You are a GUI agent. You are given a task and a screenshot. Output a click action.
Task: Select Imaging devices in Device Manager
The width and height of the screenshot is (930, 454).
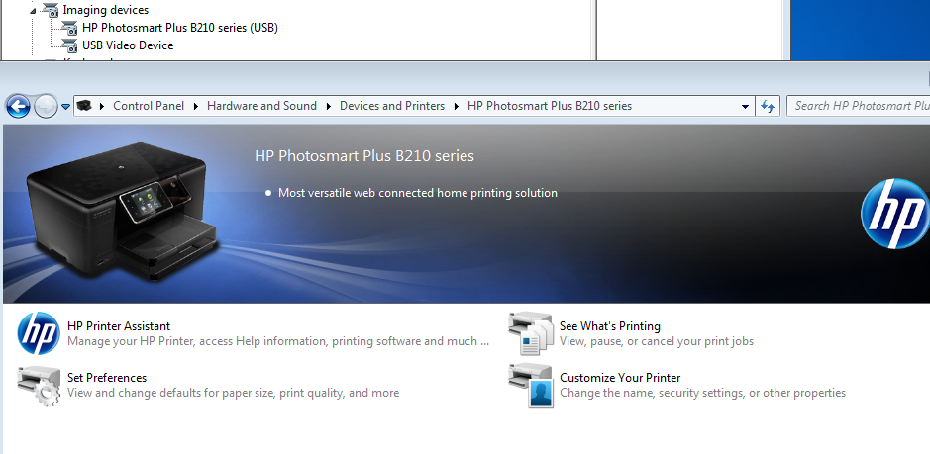(106, 10)
